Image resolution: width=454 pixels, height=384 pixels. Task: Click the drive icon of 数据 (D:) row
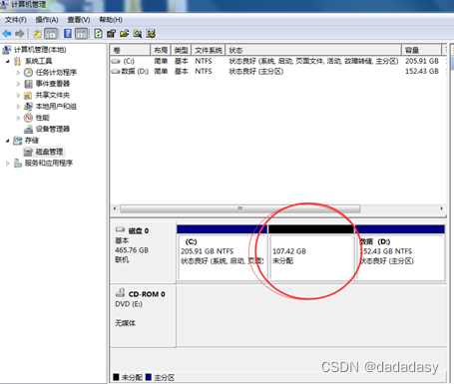(116, 71)
